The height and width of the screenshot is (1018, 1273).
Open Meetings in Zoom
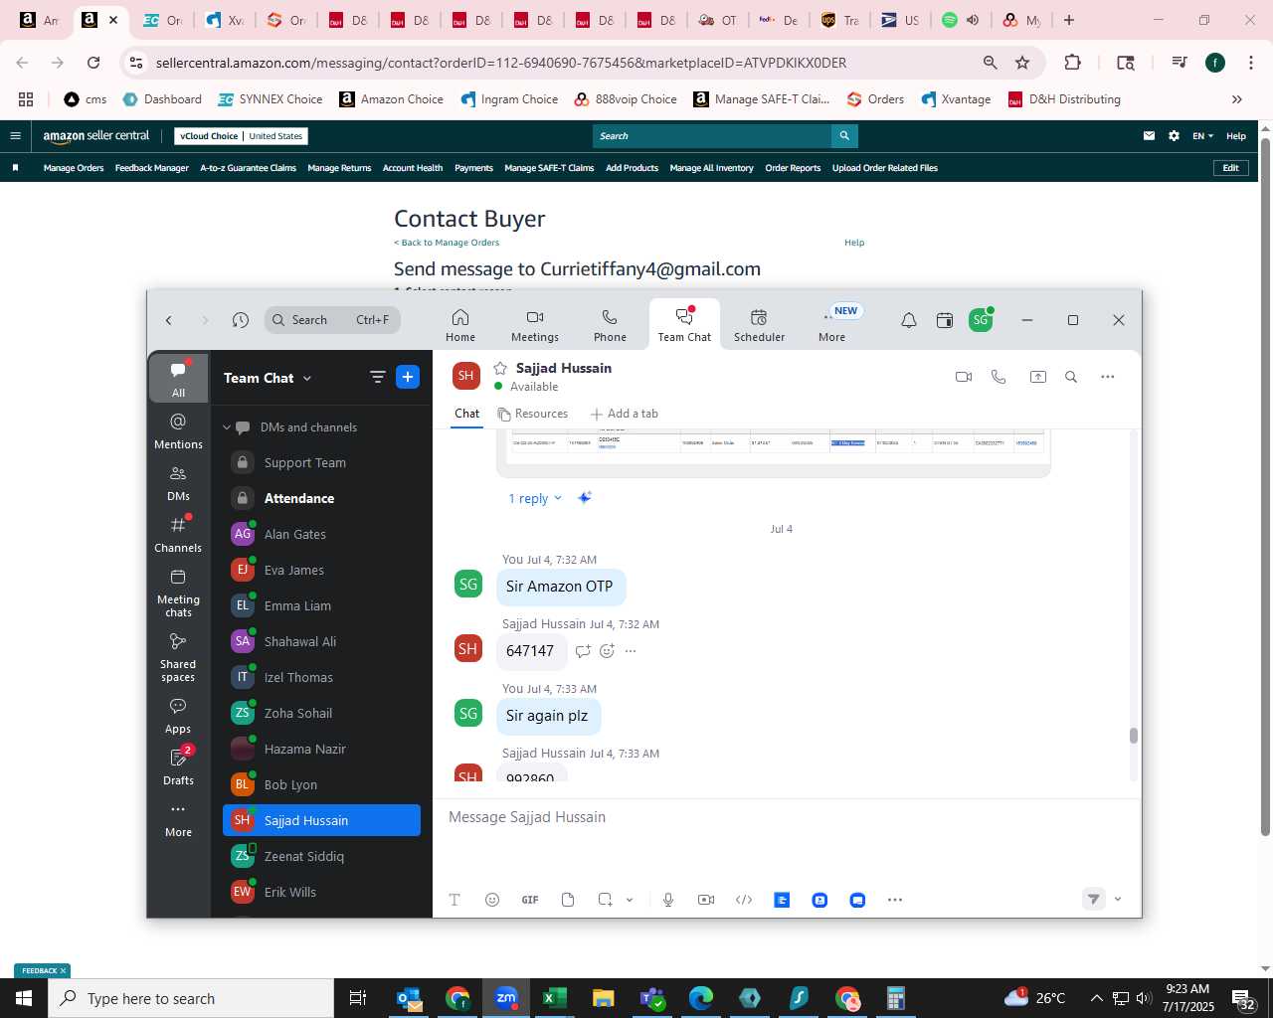[535, 325]
